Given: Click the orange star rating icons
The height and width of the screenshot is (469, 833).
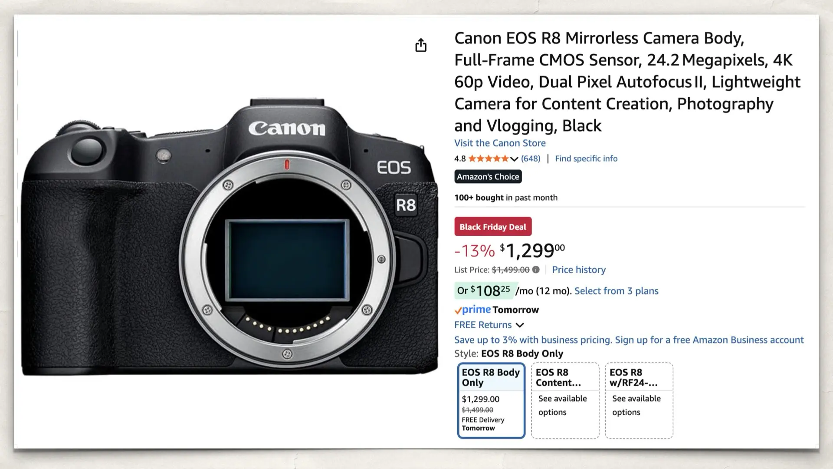Looking at the screenshot, I should 489,159.
